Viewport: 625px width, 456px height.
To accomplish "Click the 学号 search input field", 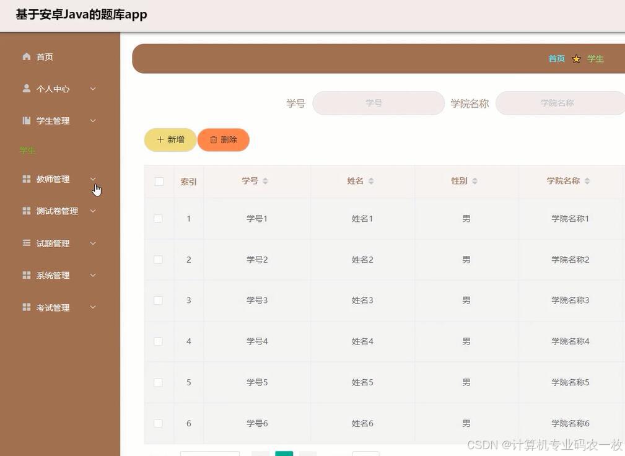I will point(378,103).
